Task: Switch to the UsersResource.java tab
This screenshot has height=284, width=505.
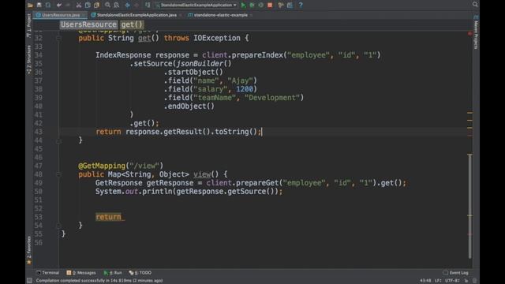Action: (x=61, y=15)
